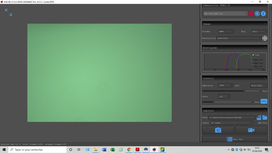The height and width of the screenshot is (153, 272).
Task: Click the Exposure slider handle
Action: (244, 91)
